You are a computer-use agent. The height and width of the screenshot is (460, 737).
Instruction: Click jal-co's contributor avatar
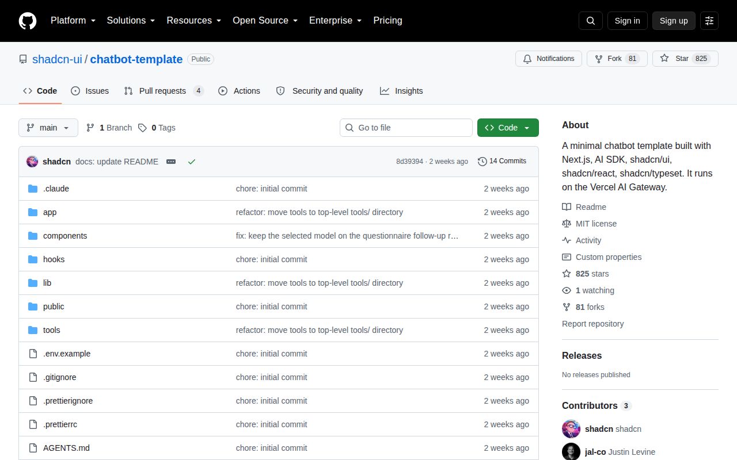[571, 452]
